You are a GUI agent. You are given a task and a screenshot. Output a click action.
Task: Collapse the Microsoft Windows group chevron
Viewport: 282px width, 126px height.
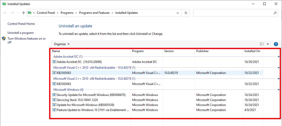tap(278, 90)
